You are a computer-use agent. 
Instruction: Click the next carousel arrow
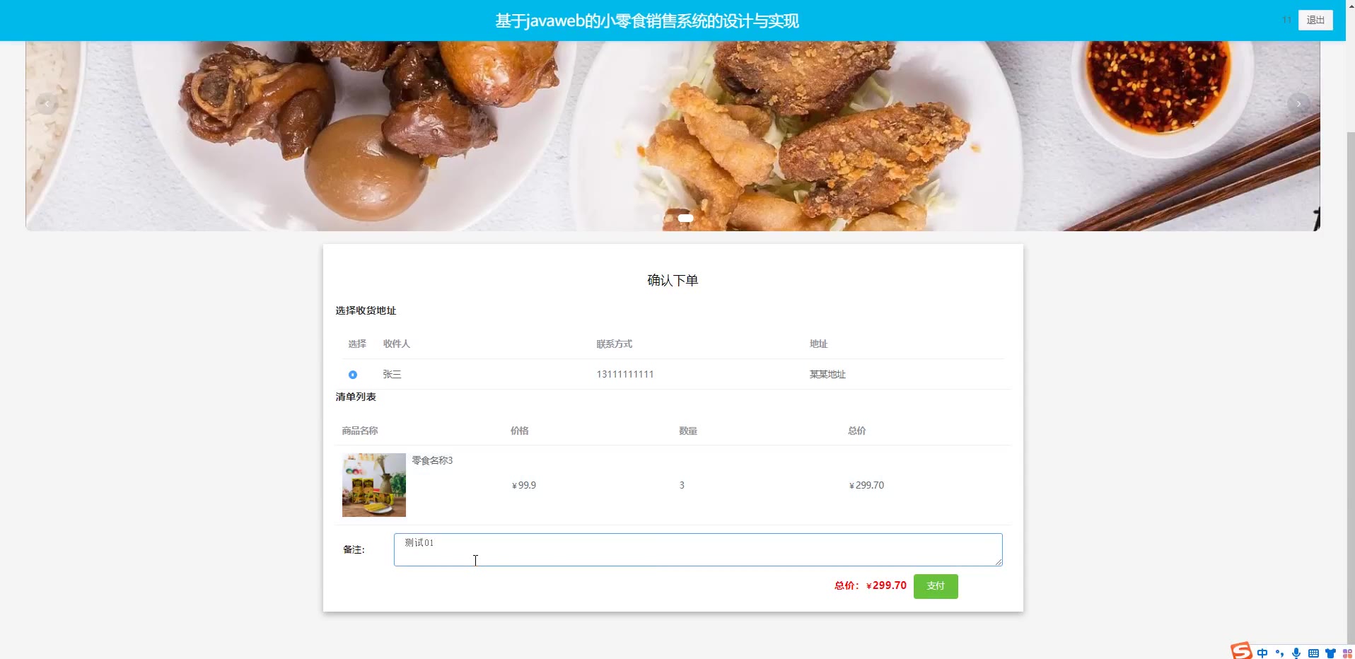tap(1298, 104)
